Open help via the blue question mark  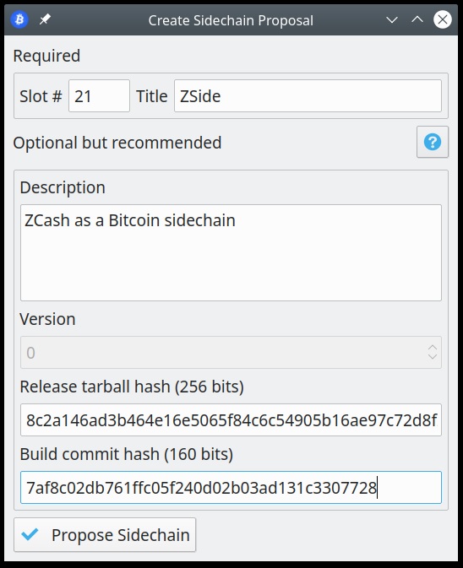[433, 142]
